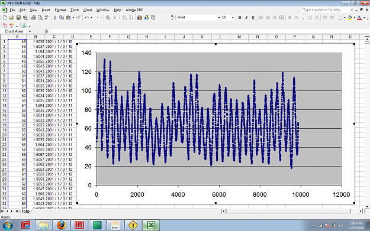The image size is (370, 231).
Task: Open the Format menu
Action: pos(60,10)
